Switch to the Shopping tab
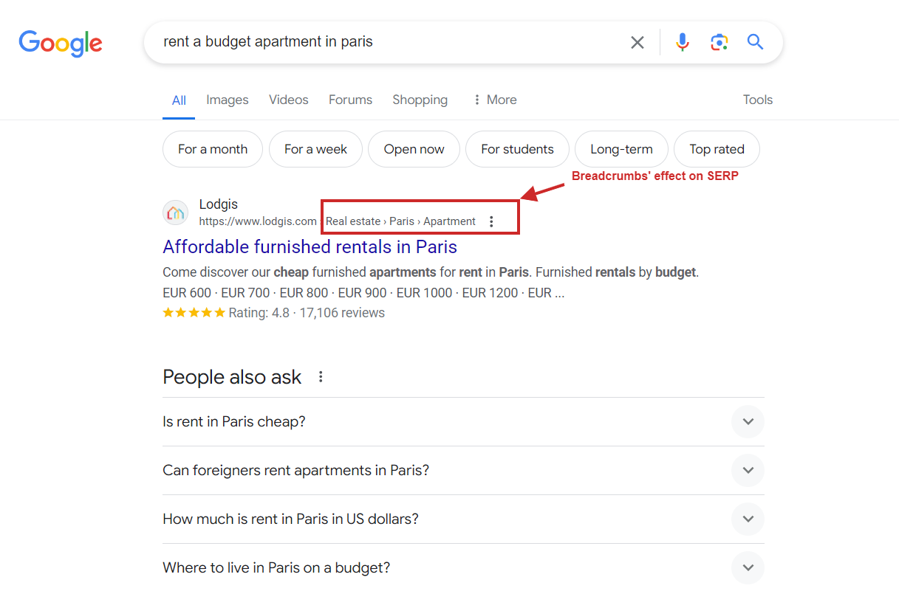The width and height of the screenshot is (899, 594). click(420, 100)
